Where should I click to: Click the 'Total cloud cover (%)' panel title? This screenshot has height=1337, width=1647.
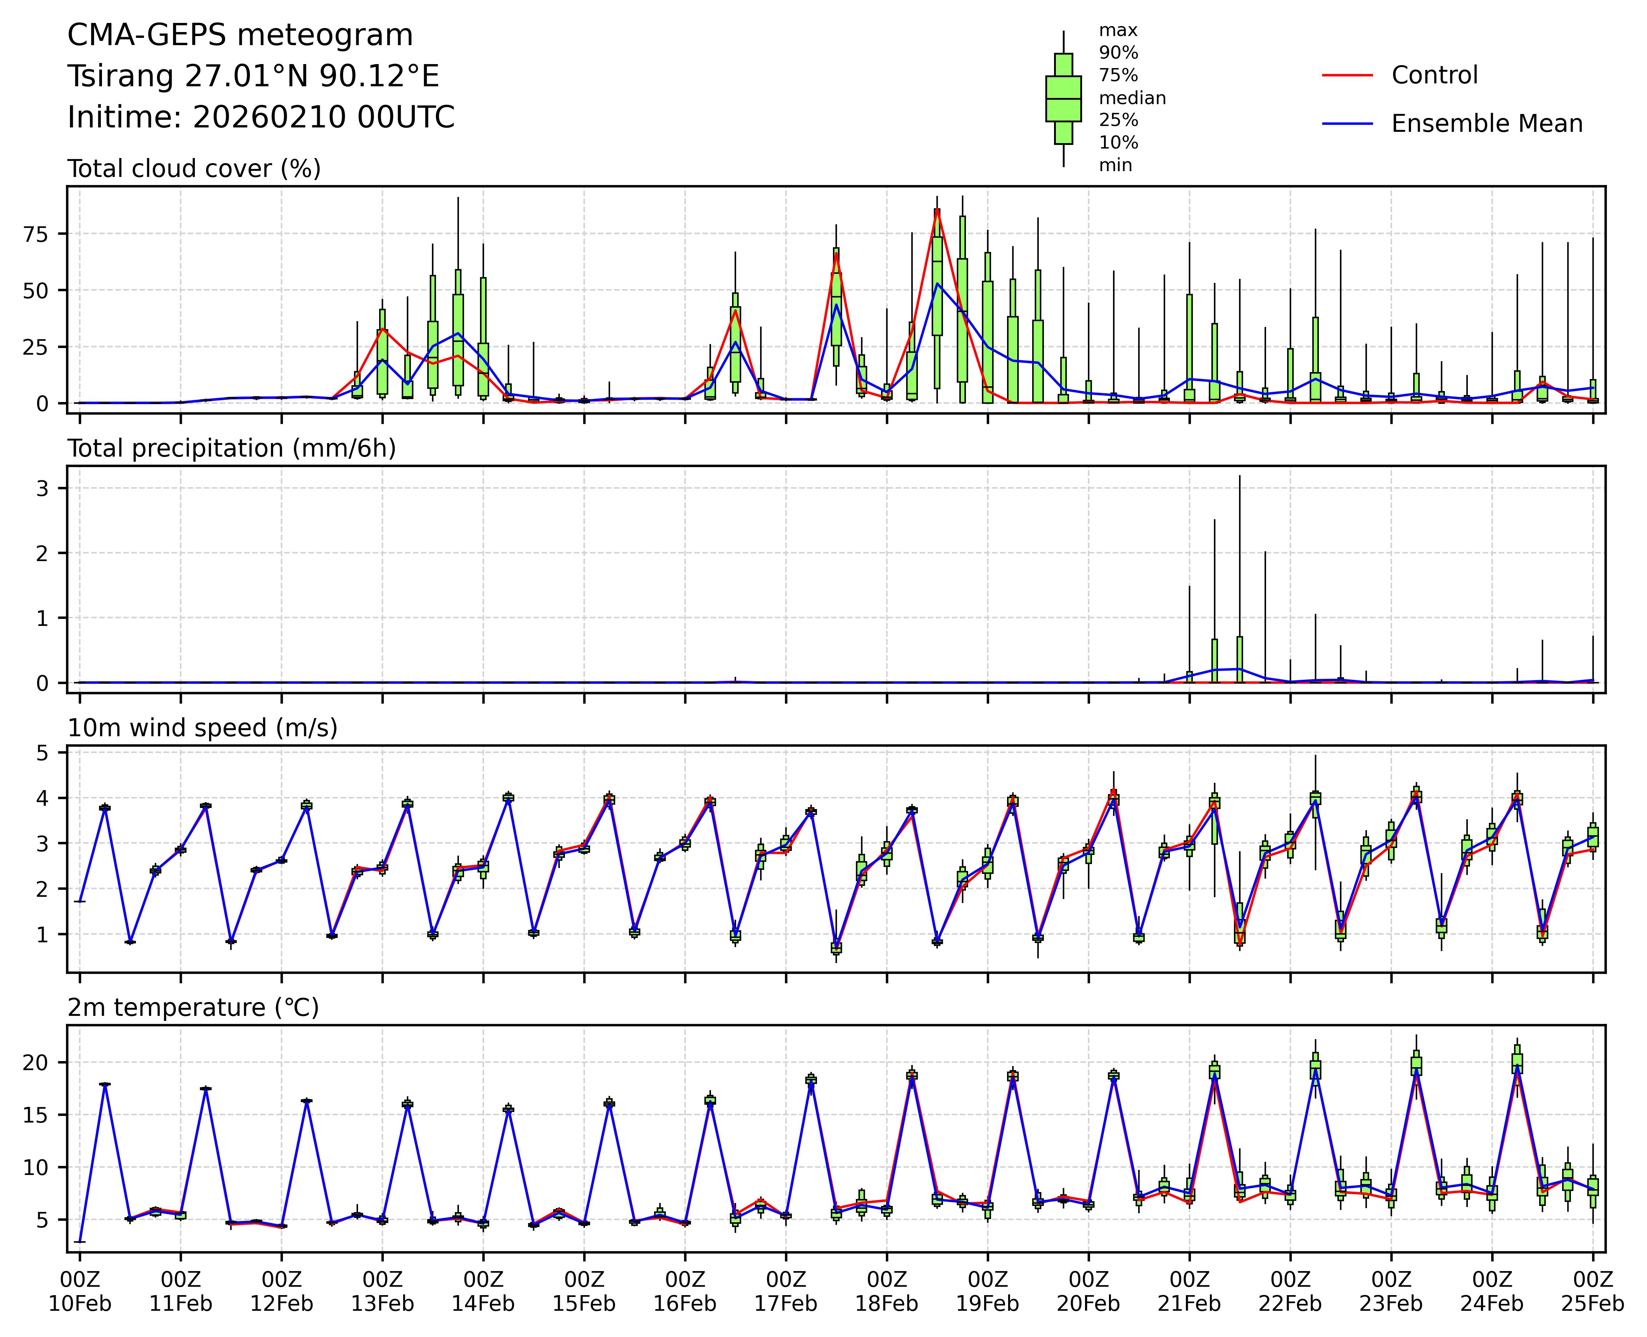(x=194, y=169)
